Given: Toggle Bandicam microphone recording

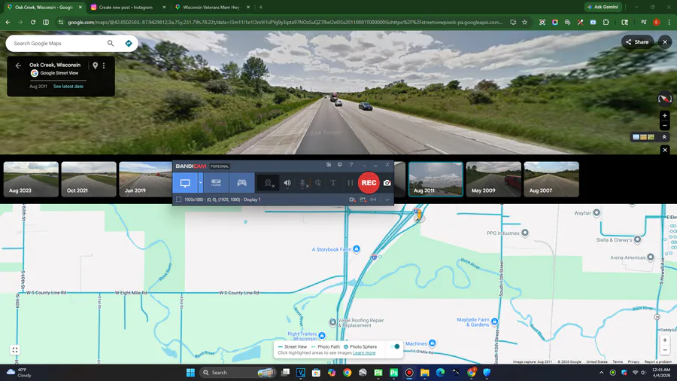Looking at the screenshot, I should coord(303,183).
